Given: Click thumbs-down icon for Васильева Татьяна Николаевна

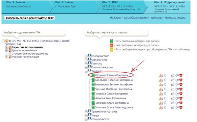Looking at the screenshot, I should 177,80.
